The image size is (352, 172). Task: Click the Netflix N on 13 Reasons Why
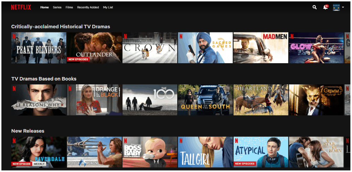pyautogui.click(x=14, y=88)
